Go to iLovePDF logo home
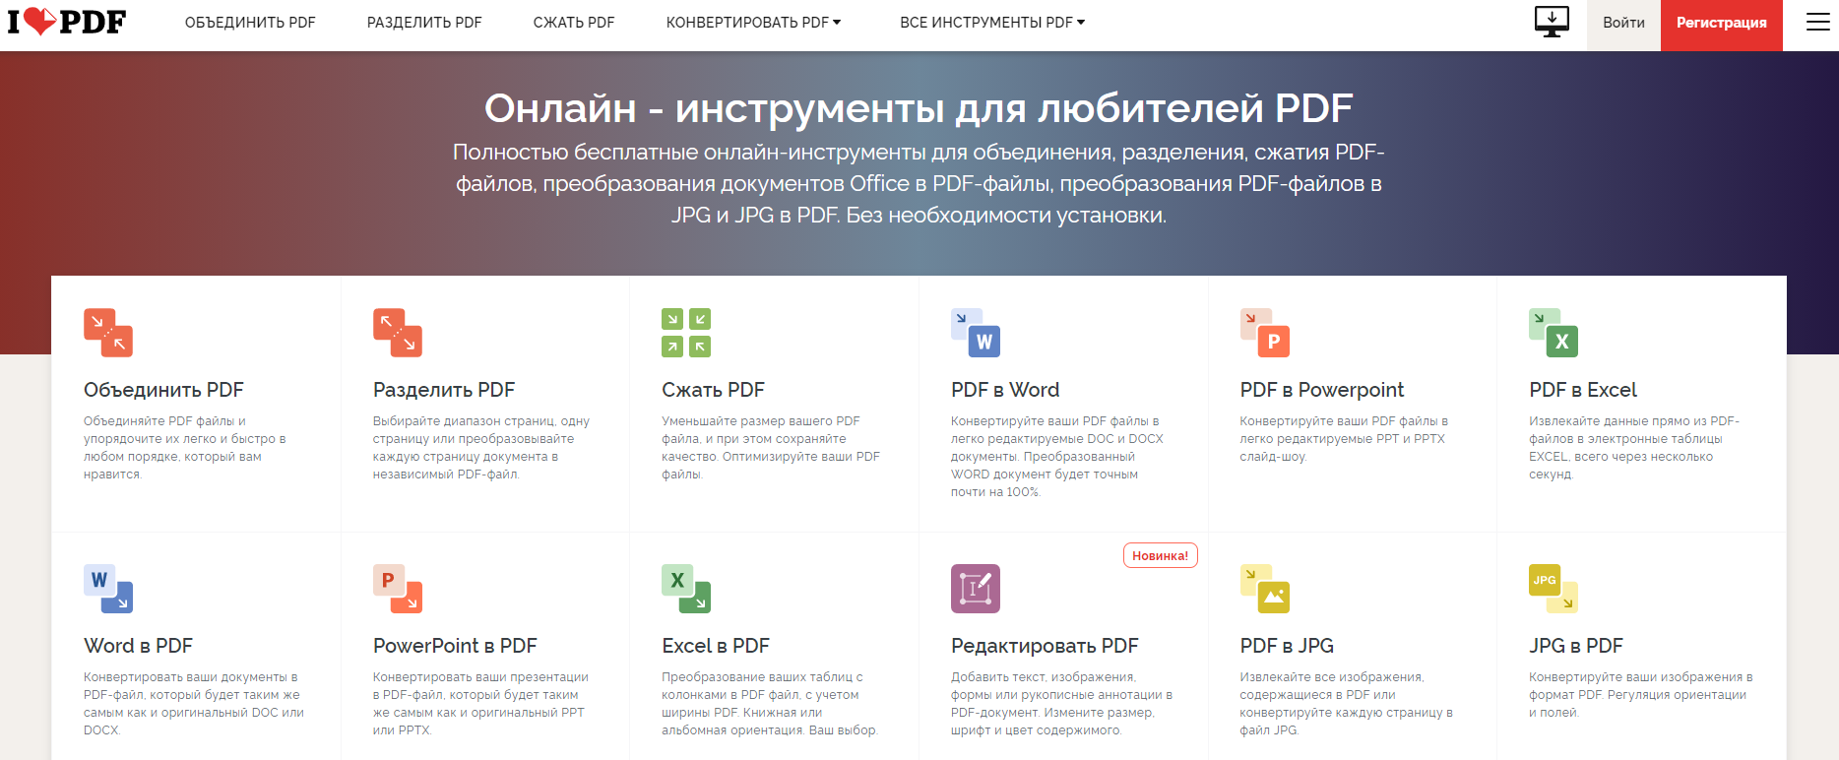Image resolution: width=1839 pixels, height=760 pixels. 67,22
